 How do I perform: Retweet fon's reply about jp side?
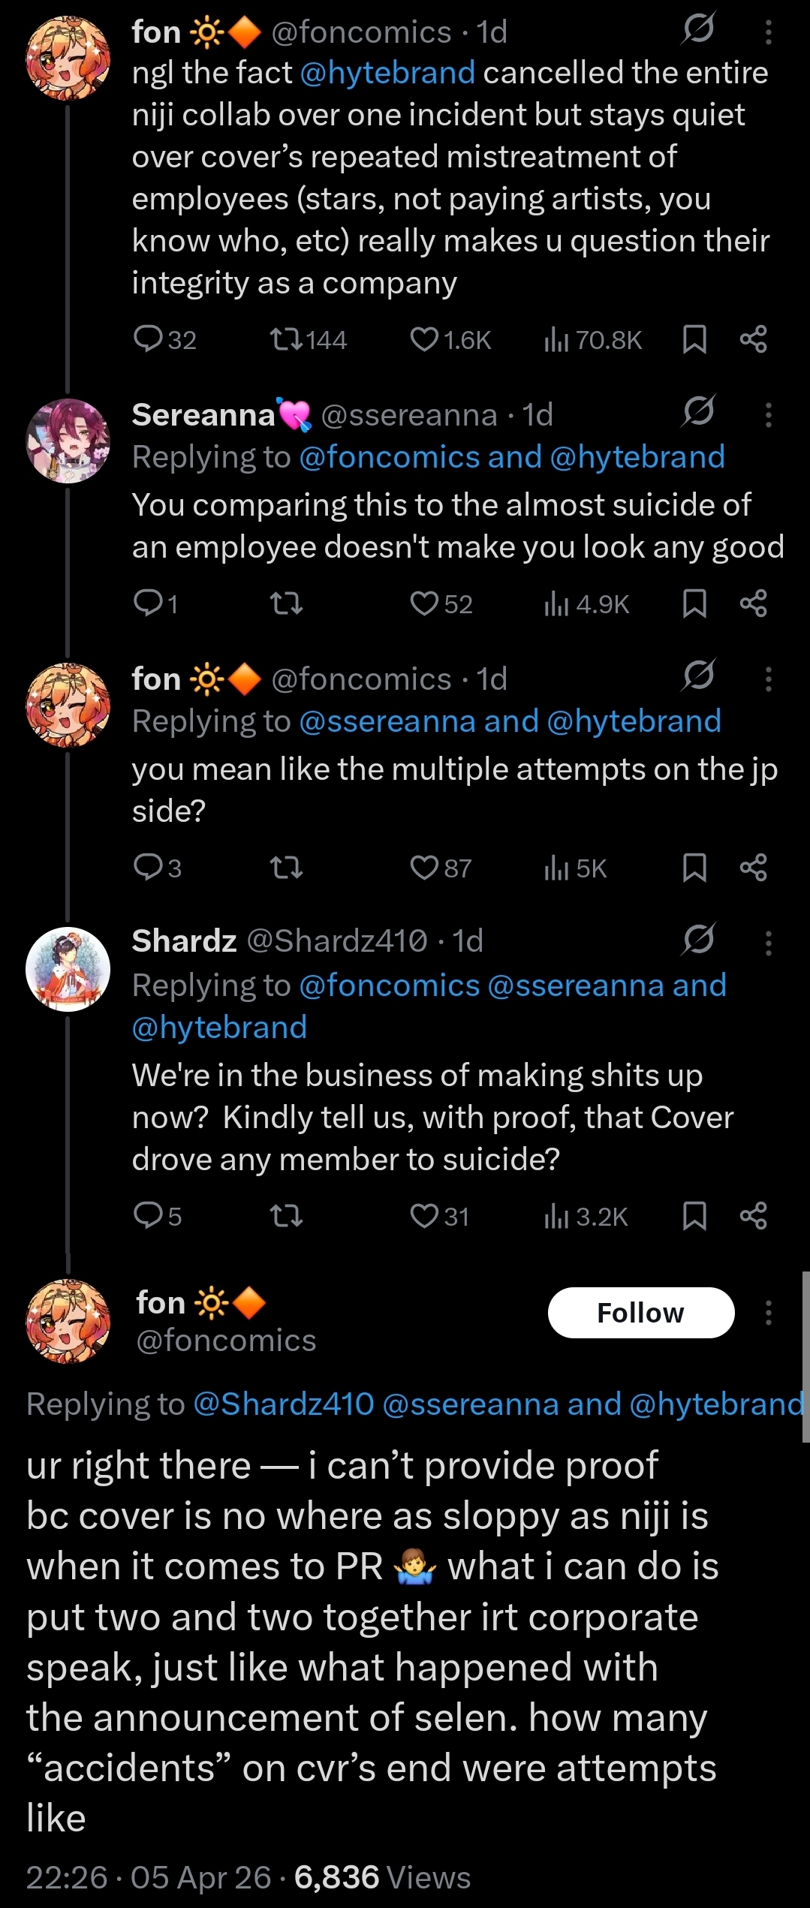coord(286,868)
